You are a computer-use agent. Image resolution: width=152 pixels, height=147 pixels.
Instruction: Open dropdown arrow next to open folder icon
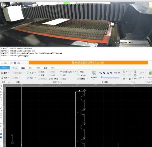click(8, 63)
